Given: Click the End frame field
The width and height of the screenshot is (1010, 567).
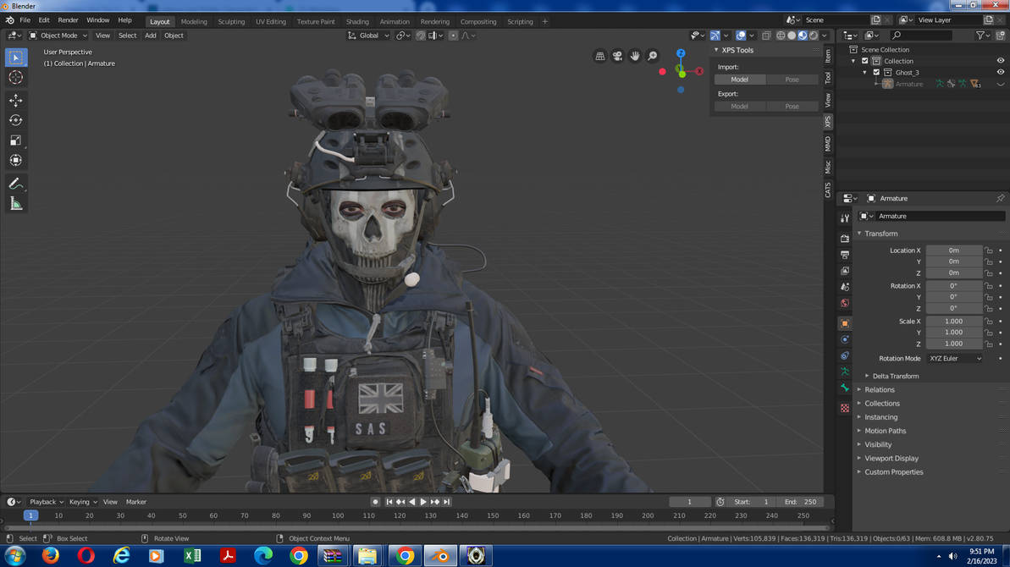Looking at the screenshot, I should coord(800,502).
